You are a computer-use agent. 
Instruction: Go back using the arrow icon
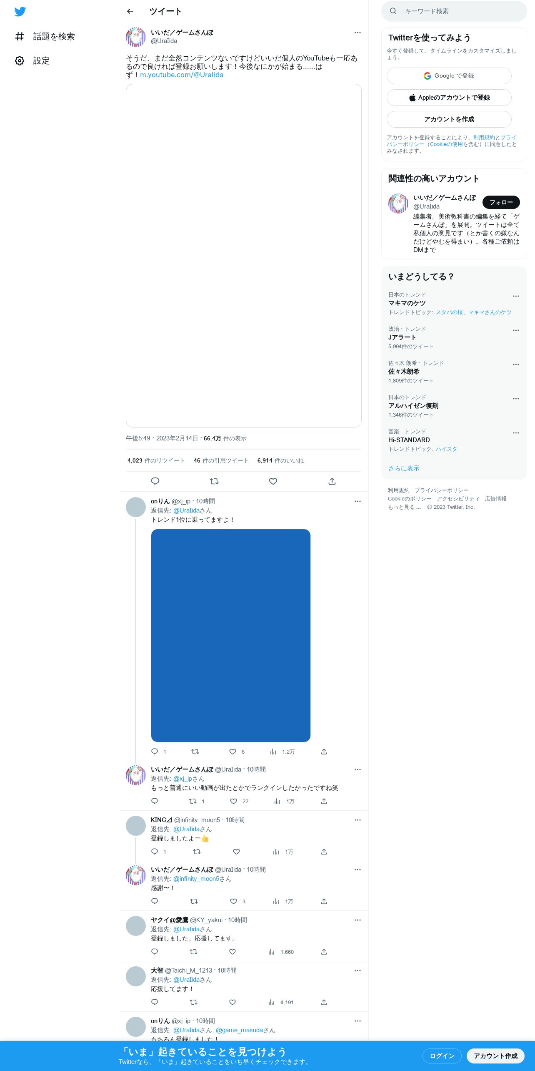tap(130, 11)
